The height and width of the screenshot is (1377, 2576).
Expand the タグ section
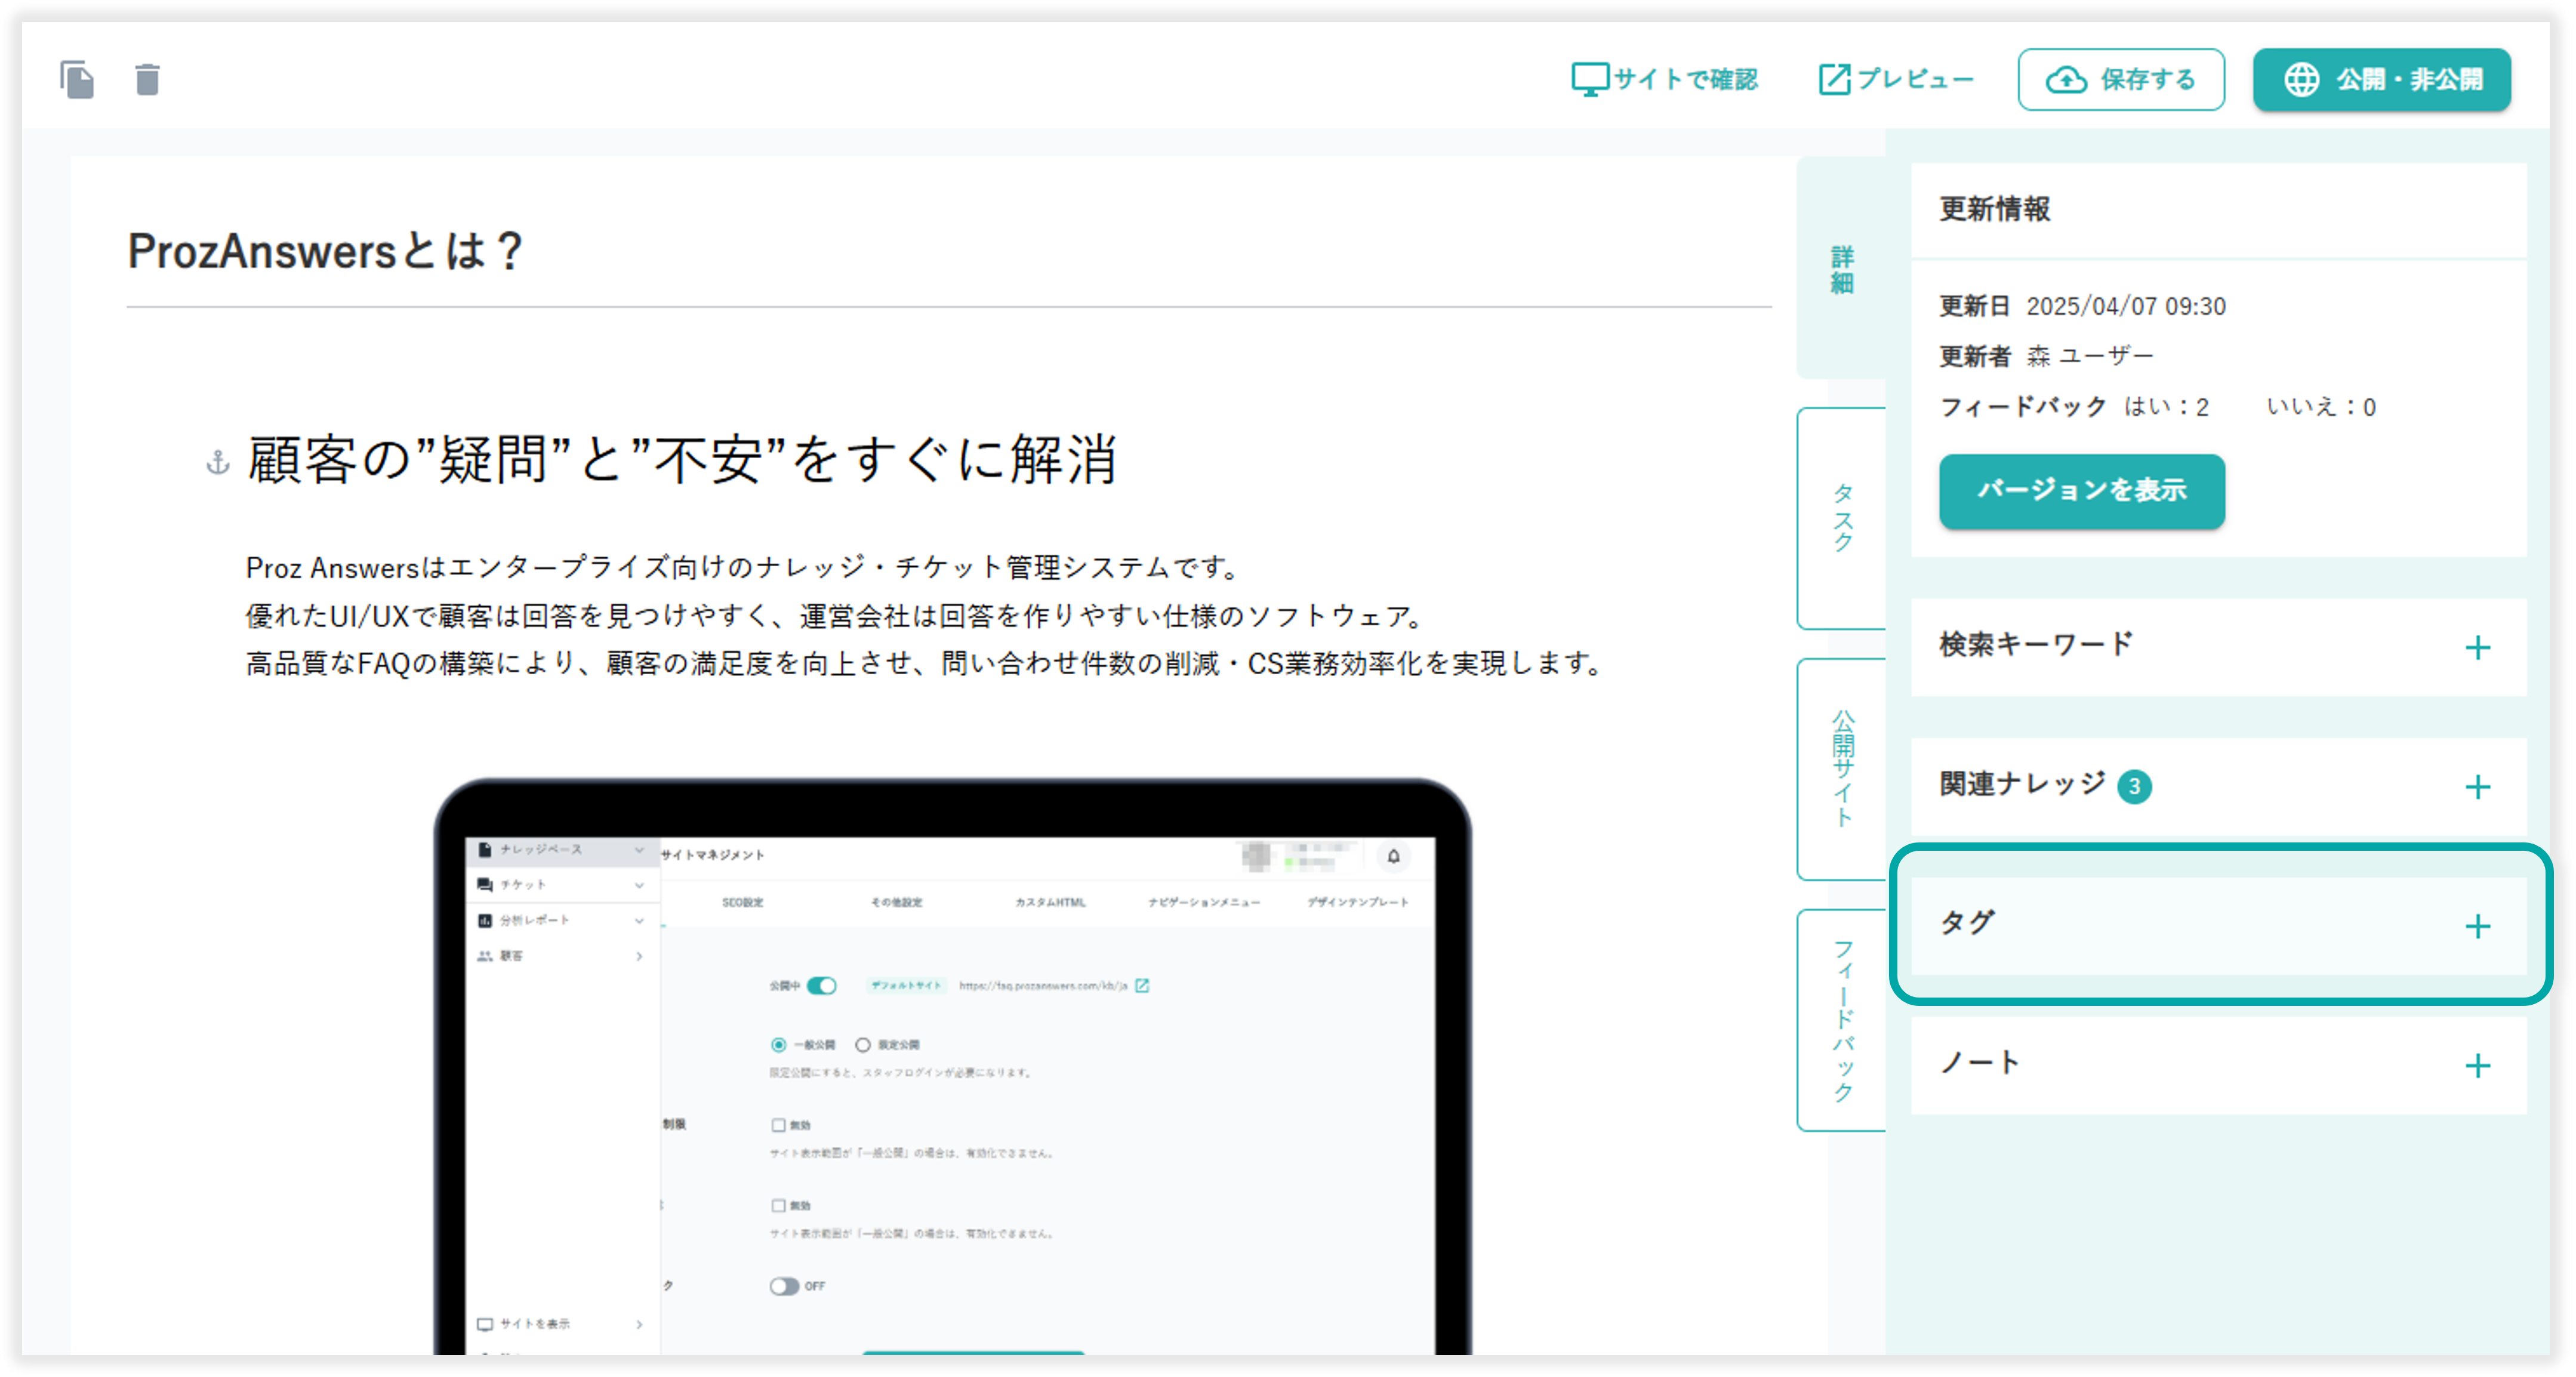2477,927
